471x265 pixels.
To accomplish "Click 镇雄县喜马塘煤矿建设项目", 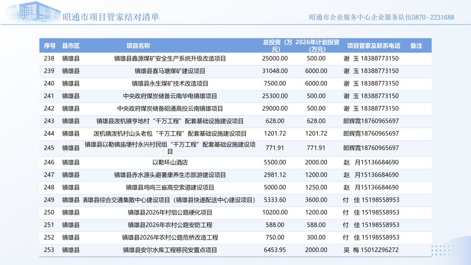I will coord(170,71).
